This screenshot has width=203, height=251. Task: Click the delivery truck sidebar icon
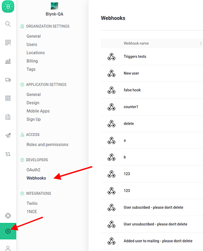[8, 80]
